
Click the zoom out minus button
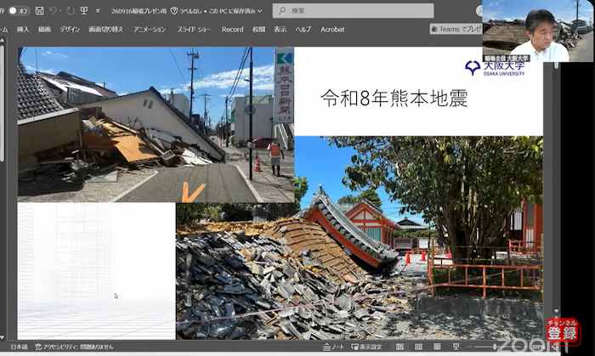(x=471, y=347)
